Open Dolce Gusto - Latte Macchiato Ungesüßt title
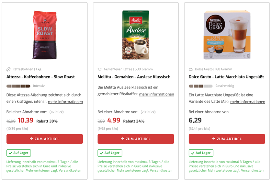Viewport: 272px width, 182px height. (226, 77)
